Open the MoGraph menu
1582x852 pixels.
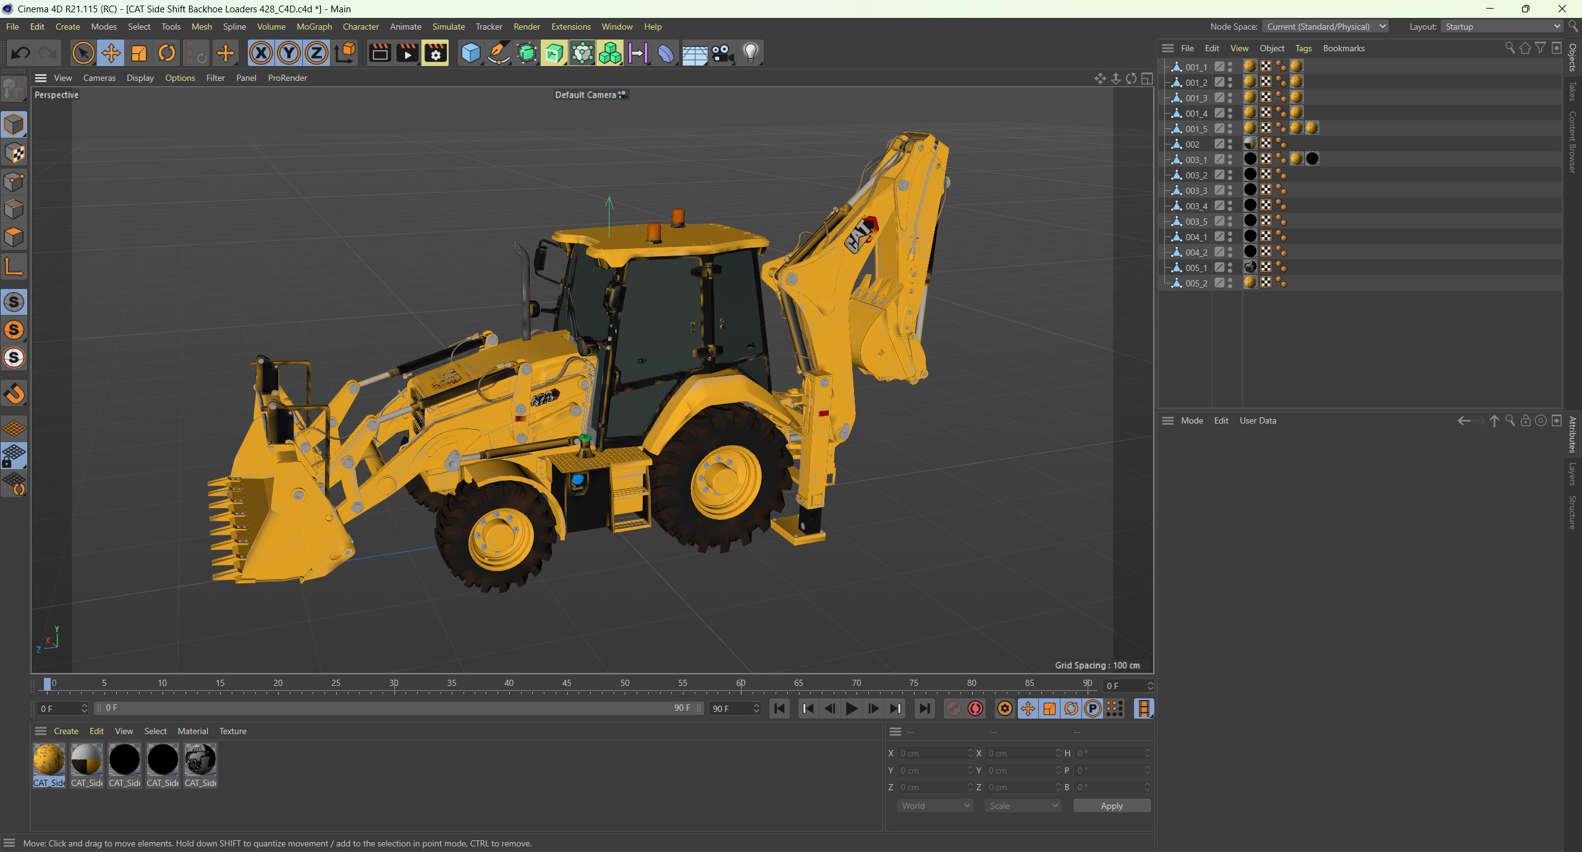314,27
